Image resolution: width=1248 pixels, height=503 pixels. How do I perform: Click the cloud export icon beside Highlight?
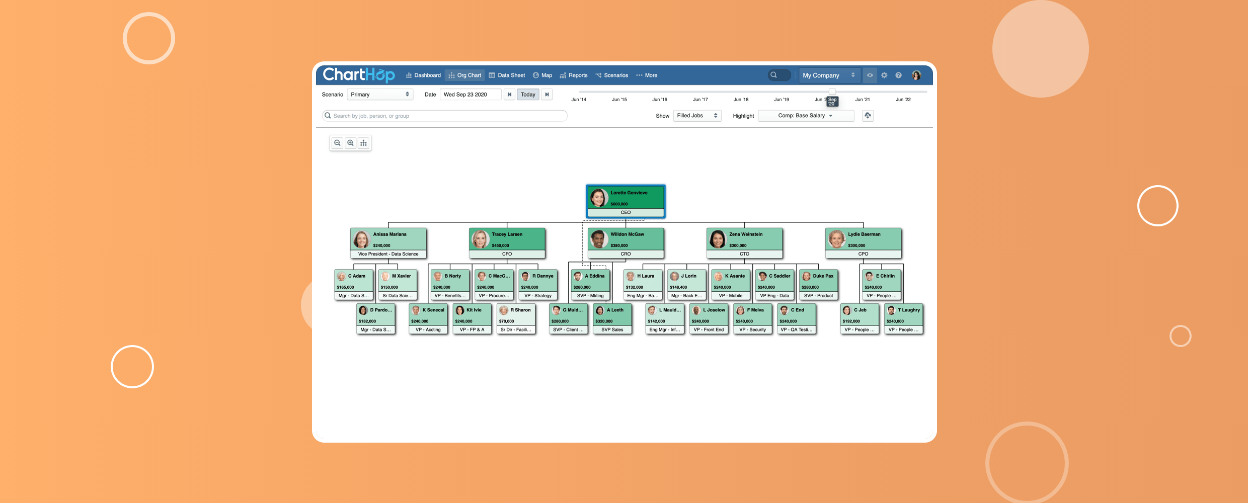868,116
